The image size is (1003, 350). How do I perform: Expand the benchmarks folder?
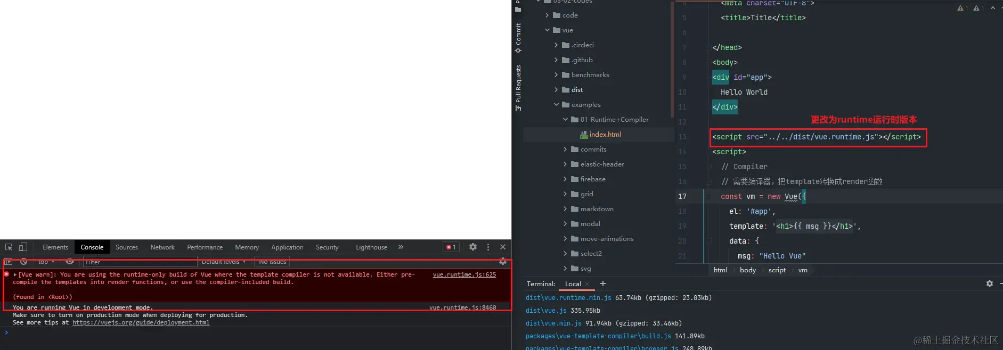point(556,75)
